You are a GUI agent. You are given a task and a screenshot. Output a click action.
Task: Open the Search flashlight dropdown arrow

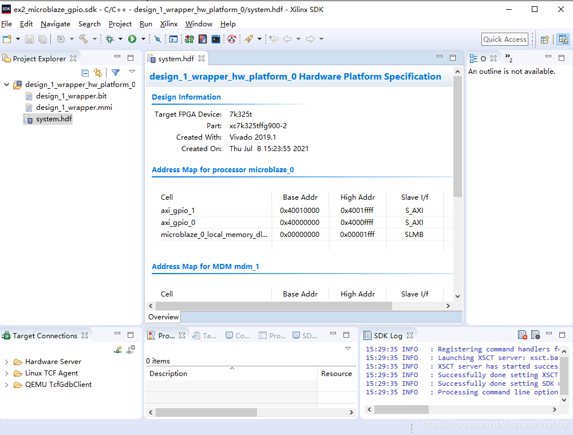[259, 39]
